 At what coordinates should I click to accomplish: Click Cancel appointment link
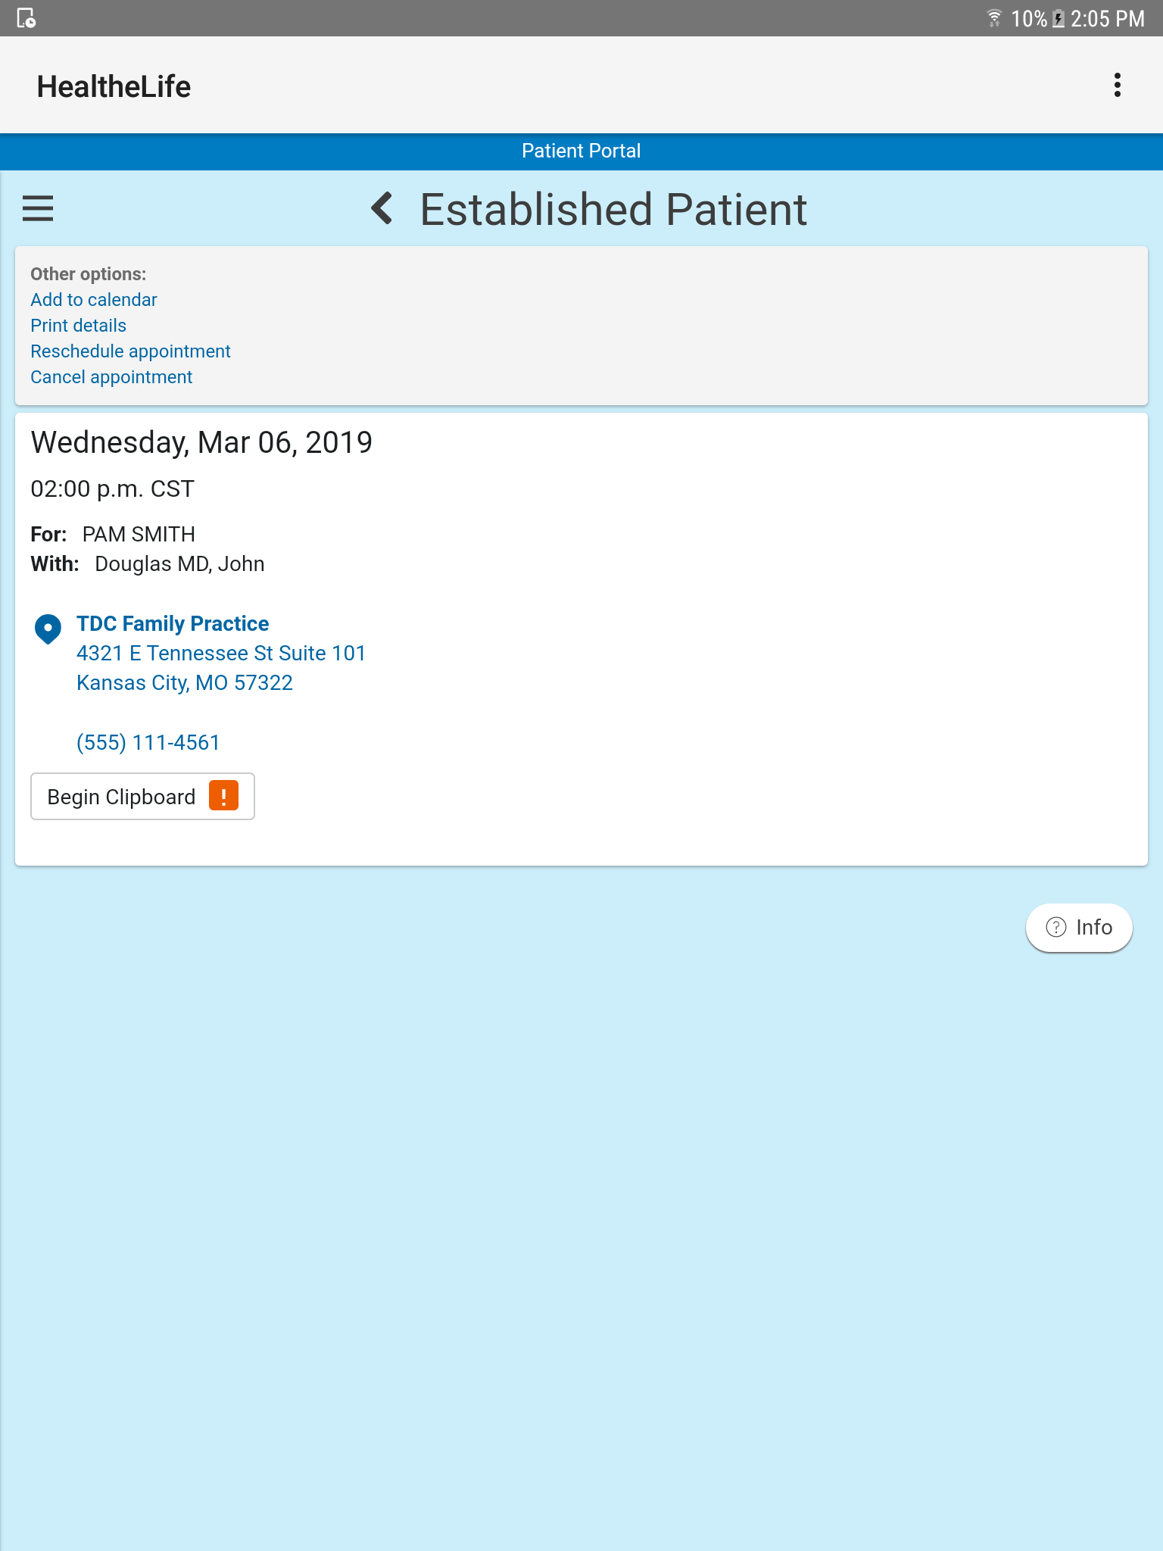click(111, 377)
